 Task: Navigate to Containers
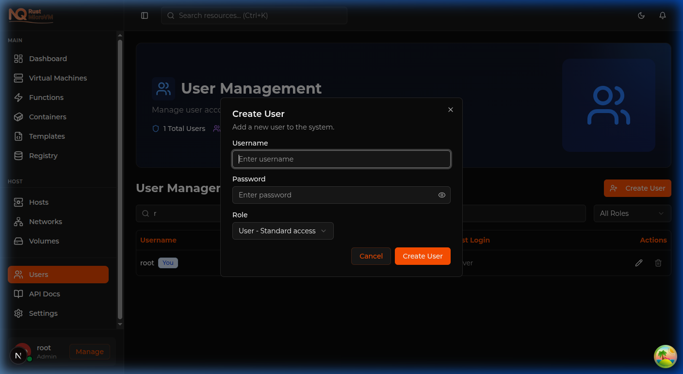pos(49,116)
